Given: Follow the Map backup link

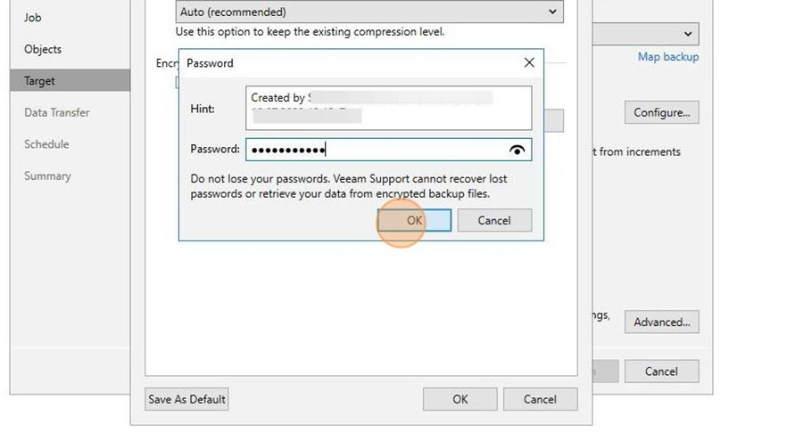Looking at the screenshot, I should [667, 57].
